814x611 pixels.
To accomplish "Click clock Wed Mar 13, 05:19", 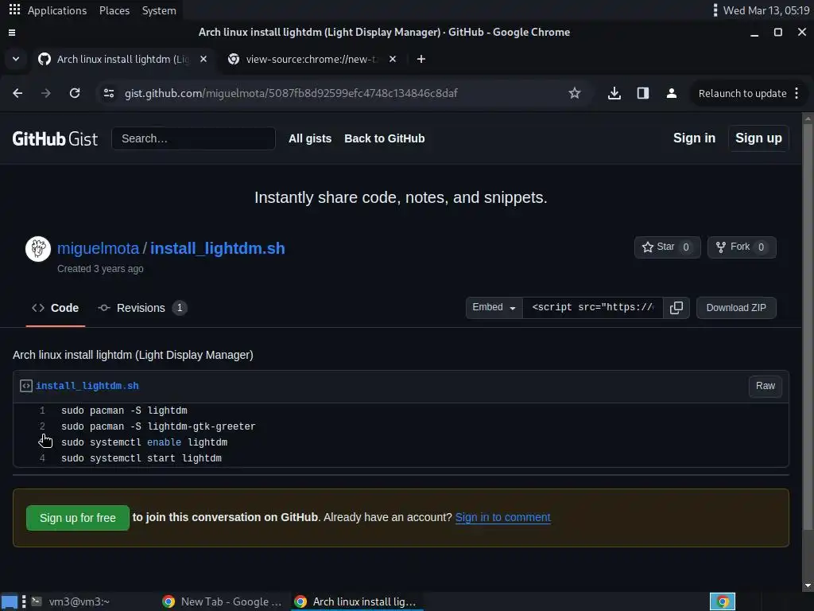I will tap(766, 10).
